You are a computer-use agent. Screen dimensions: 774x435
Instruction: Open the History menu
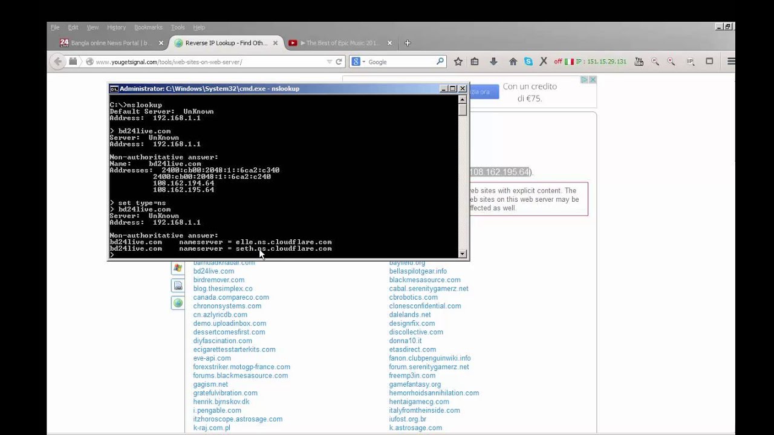coord(116,27)
